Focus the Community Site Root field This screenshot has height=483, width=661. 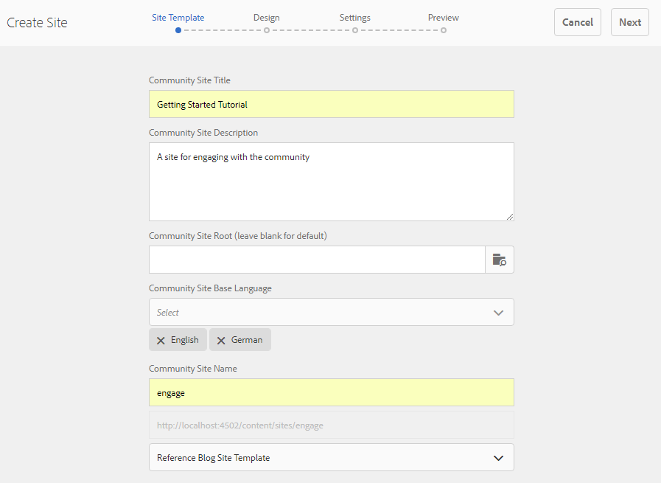point(317,260)
